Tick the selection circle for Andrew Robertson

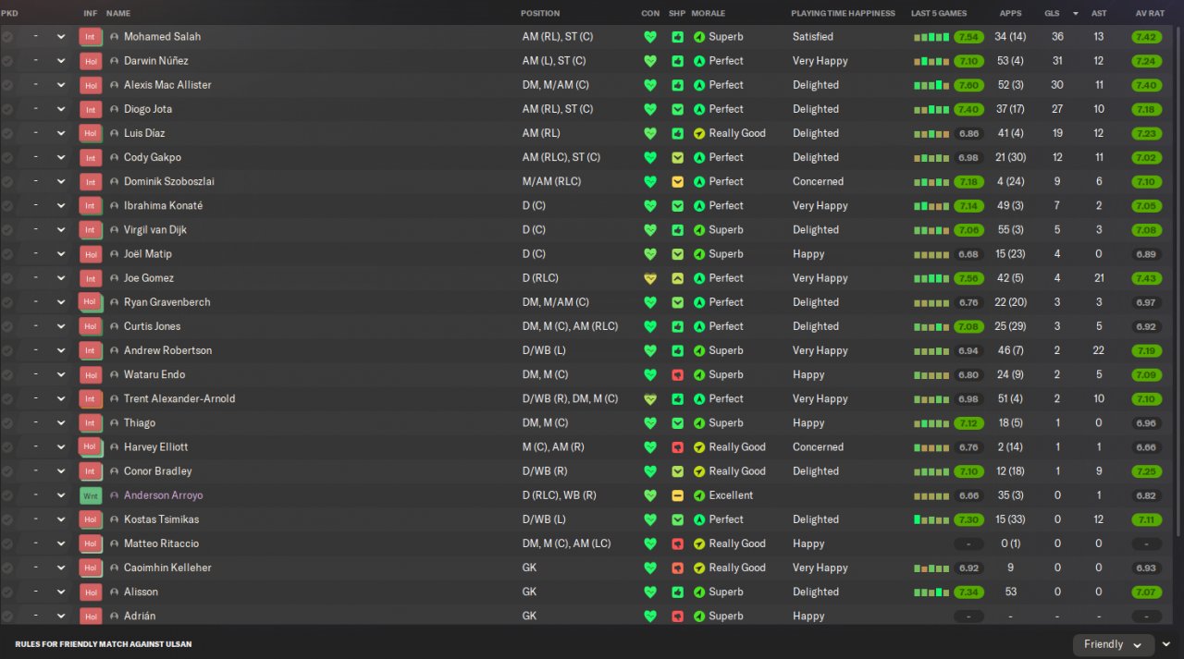7,351
